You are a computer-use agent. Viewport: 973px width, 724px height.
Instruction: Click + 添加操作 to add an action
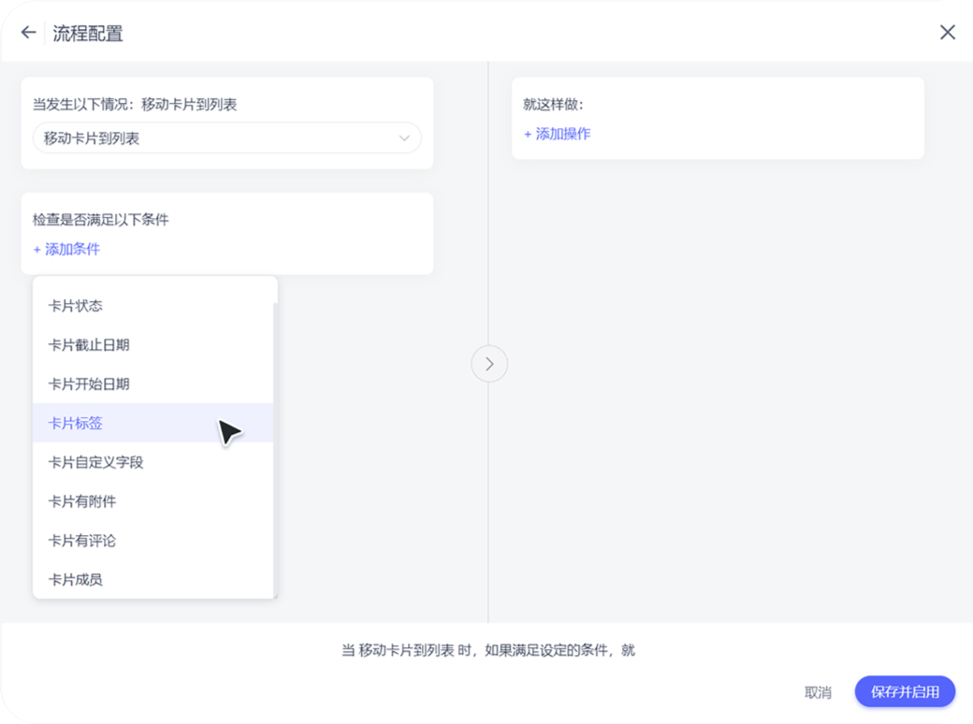pos(557,134)
